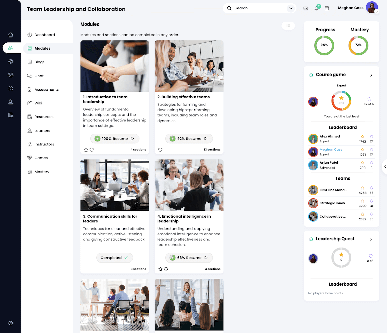
Task: Expand the search bar dropdown chevron
Action: click(x=291, y=8)
